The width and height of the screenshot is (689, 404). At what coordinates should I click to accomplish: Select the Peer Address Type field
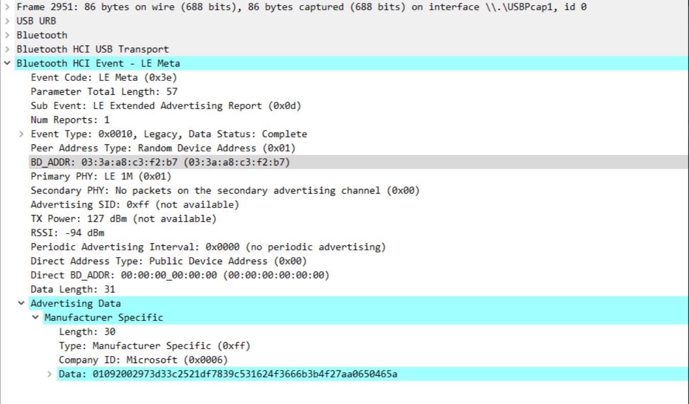[x=163, y=148]
